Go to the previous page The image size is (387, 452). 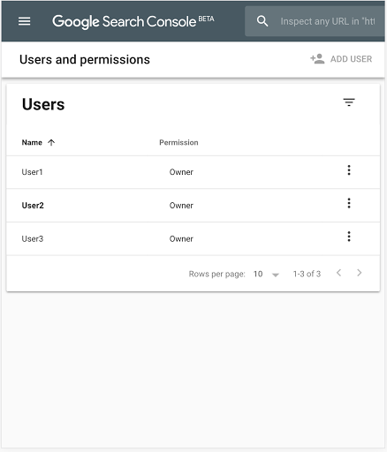click(339, 273)
